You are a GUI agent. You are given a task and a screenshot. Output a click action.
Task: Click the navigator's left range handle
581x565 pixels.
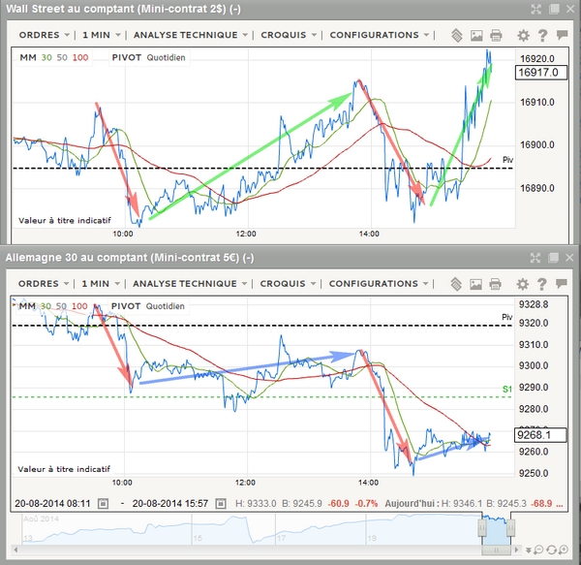point(482,527)
